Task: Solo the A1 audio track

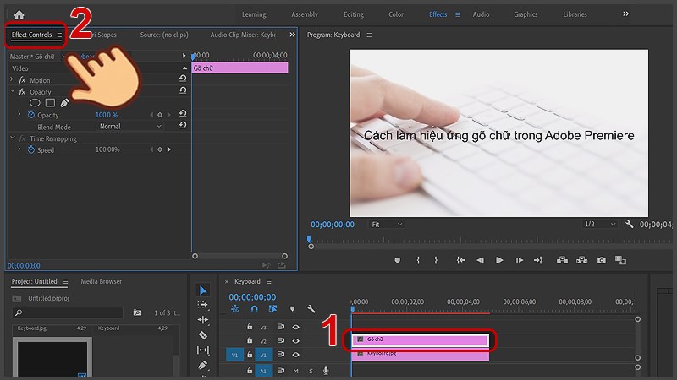Action: pos(311,371)
